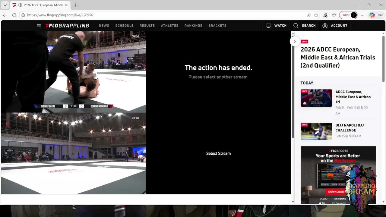Toggle read aloud icon in address bar
Screen dimensions: 386x217
tap(309, 15)
